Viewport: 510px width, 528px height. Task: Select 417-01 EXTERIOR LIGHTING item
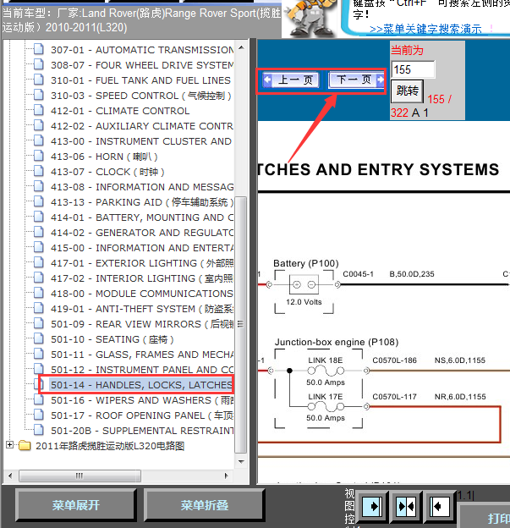tap(142, 263)
